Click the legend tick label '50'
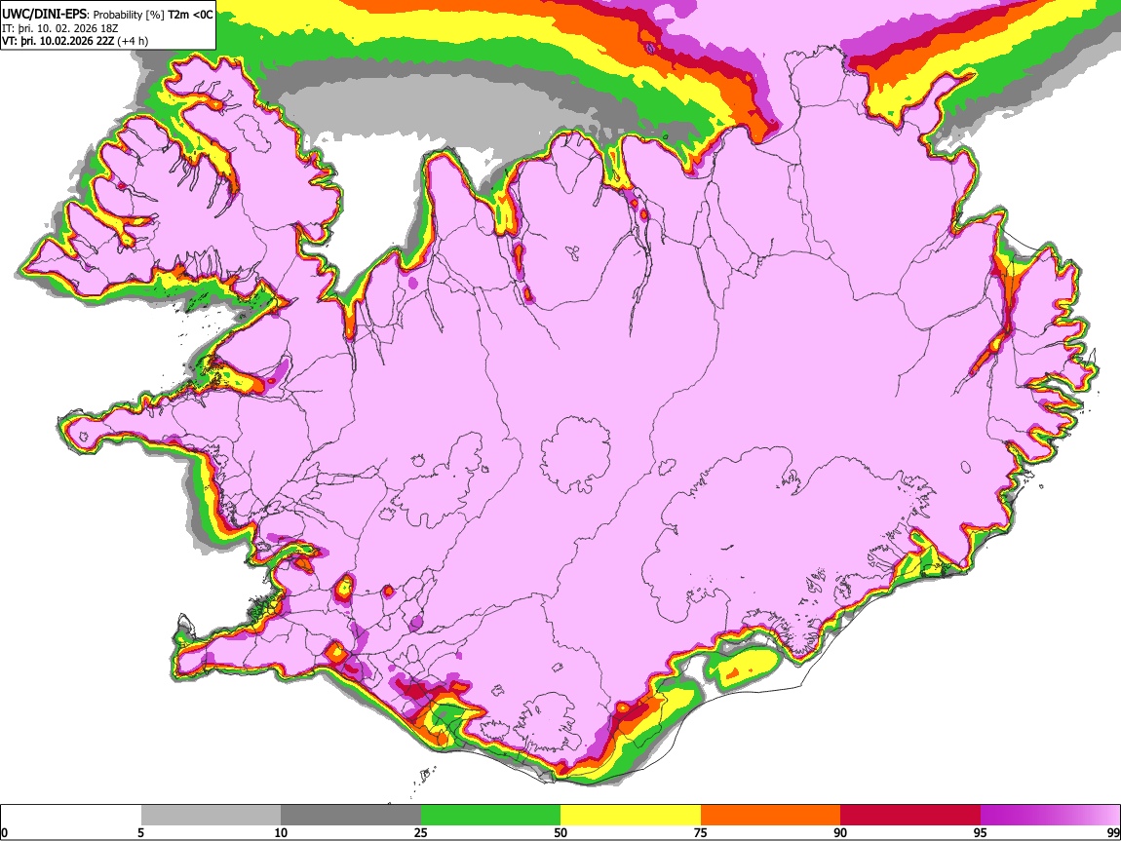This screenshot has width=1121, height=841. point(560,833)
